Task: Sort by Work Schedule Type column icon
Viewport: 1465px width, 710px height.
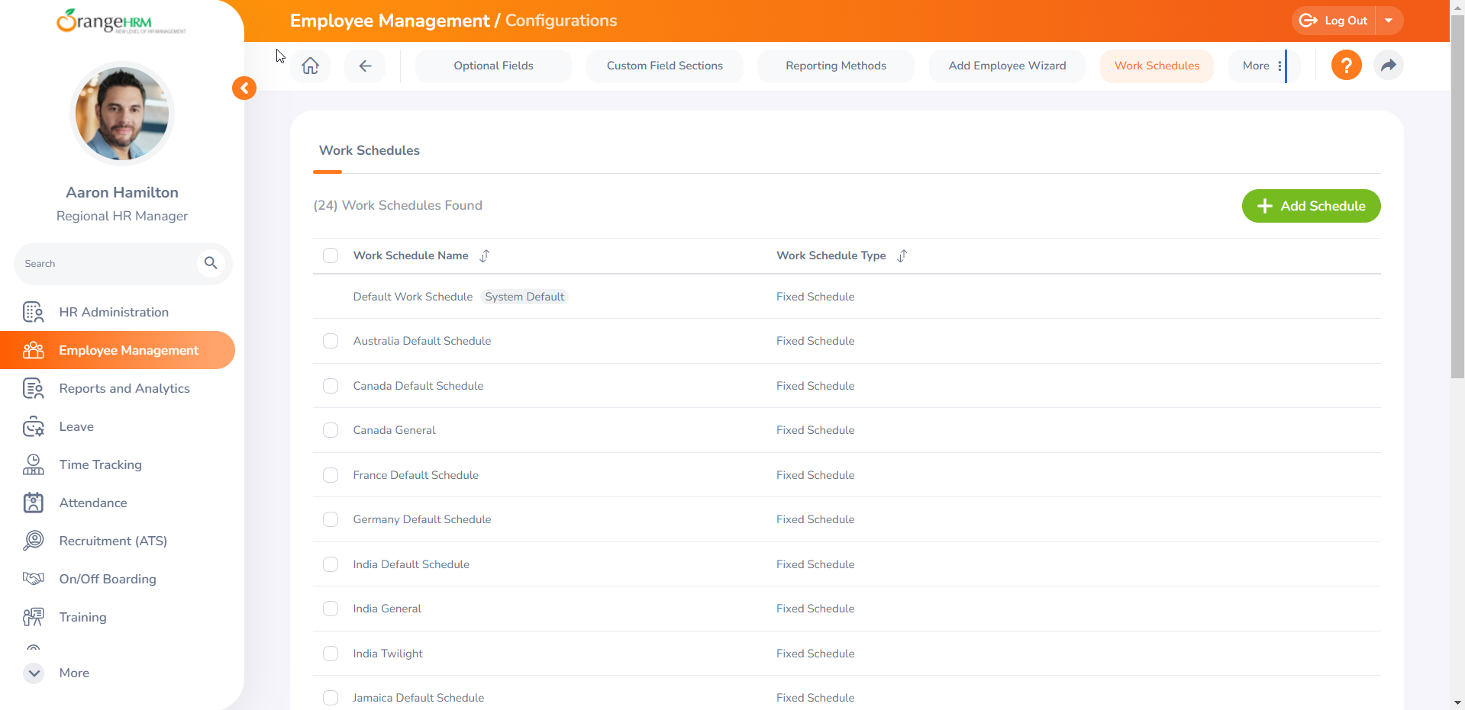Action: [902, 256]
